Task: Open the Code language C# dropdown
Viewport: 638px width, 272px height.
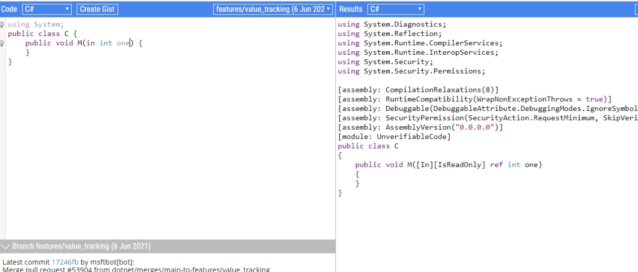Action: tap(47, 9)
